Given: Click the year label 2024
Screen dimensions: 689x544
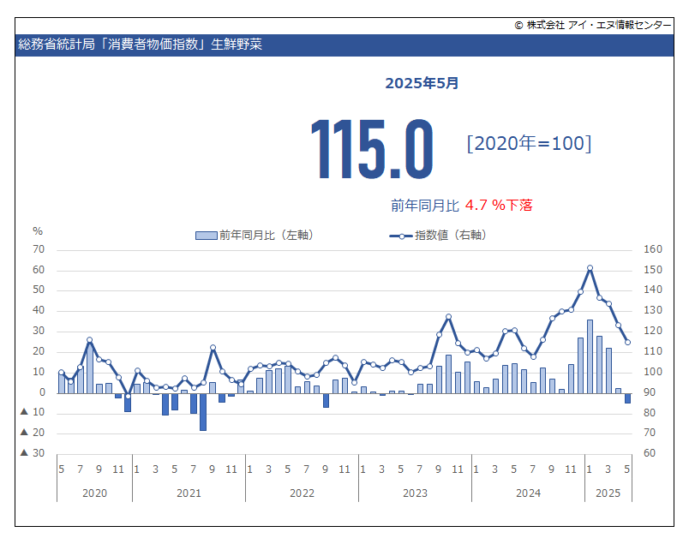Looking at the screenshot, I should [x=528, y=493].
